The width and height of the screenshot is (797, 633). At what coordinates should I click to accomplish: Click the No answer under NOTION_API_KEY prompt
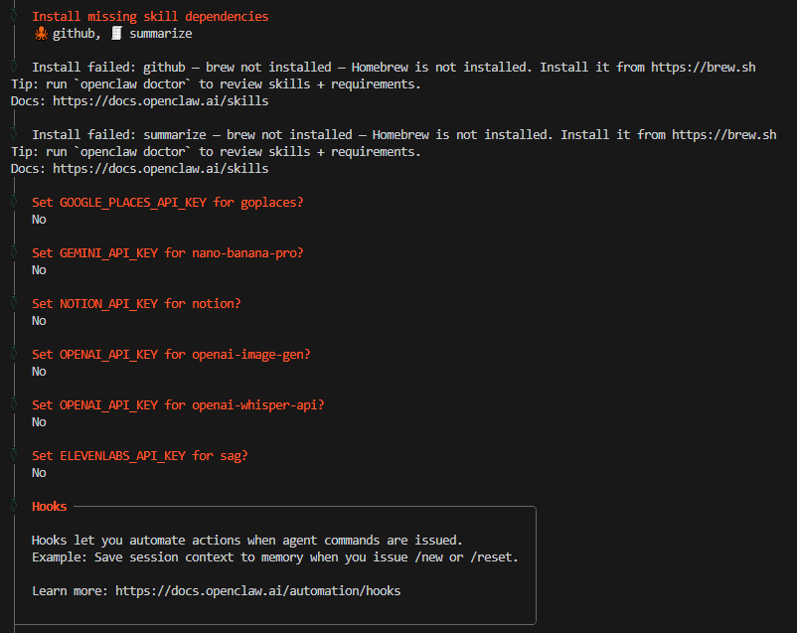[x=39, y=321]
